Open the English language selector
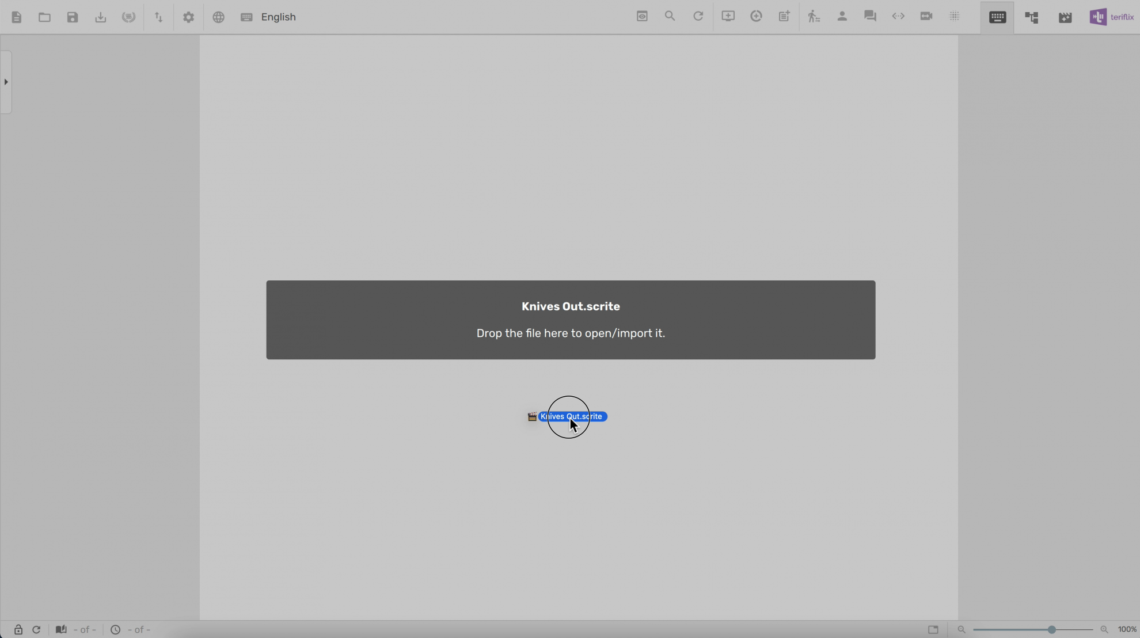 coord(279,17)
